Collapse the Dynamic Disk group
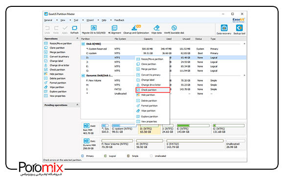This screenshot has height=178, width=284. [x=244, y=75]
